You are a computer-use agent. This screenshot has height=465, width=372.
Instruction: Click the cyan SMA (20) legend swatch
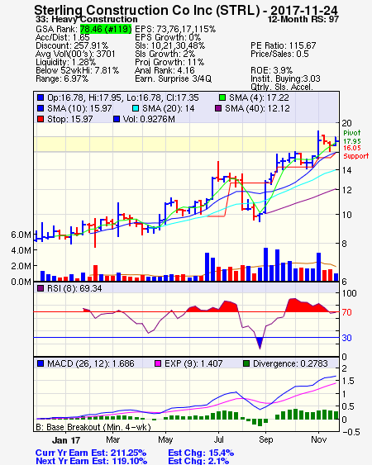pos(135,108)
